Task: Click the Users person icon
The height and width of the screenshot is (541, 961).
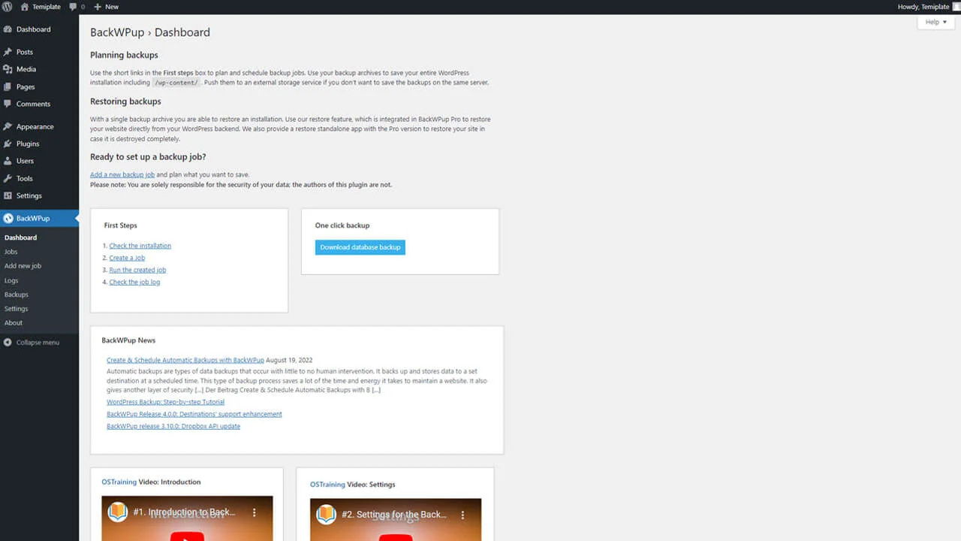Action: click(8, 161)
